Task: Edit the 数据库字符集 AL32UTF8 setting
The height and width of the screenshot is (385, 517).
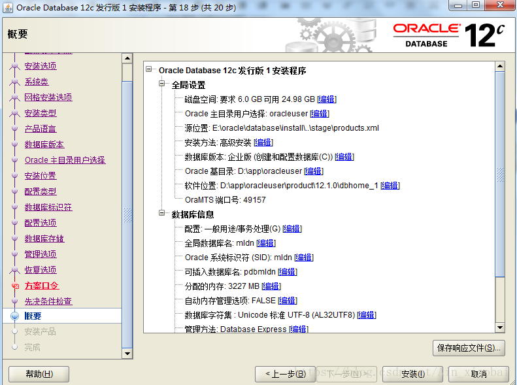Action: pos(367,315)
